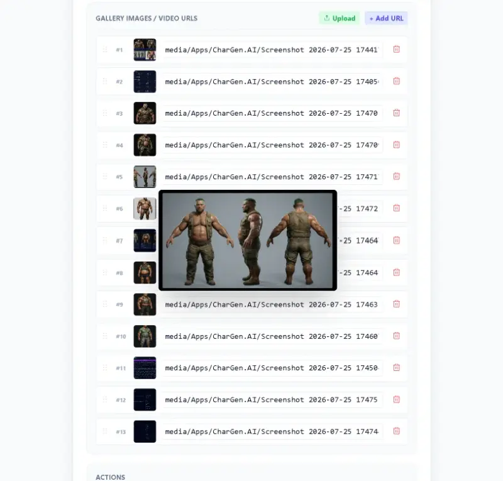Click the "ACTIONS" section heading
Image resolution: width=503 pixels, height=481 pixels.
(x=111, y=477)
